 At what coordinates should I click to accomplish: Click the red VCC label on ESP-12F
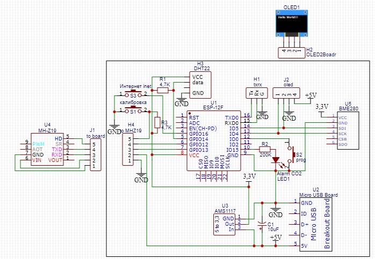(194, 155)
